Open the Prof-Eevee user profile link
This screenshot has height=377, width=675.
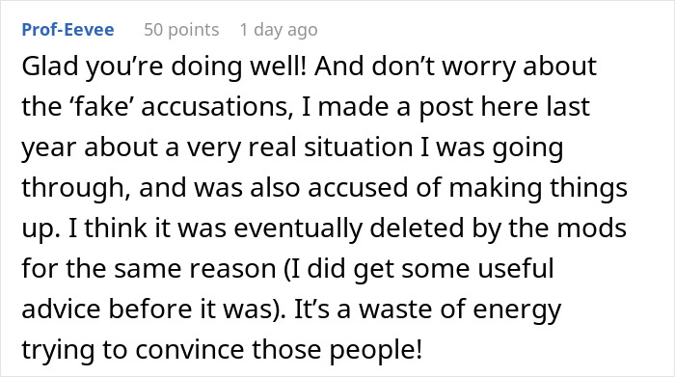click(67, 30)
